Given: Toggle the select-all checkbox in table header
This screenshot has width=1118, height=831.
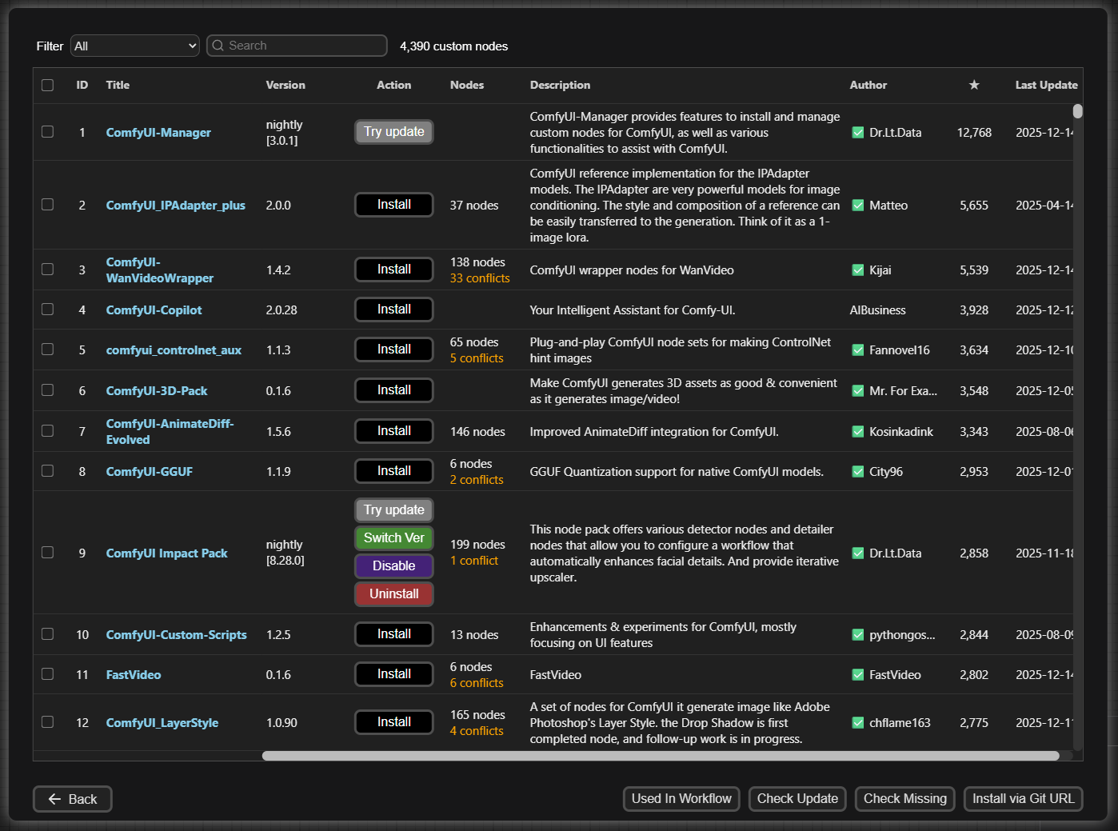Looking at the screenshot, I should tap(48, 85).
